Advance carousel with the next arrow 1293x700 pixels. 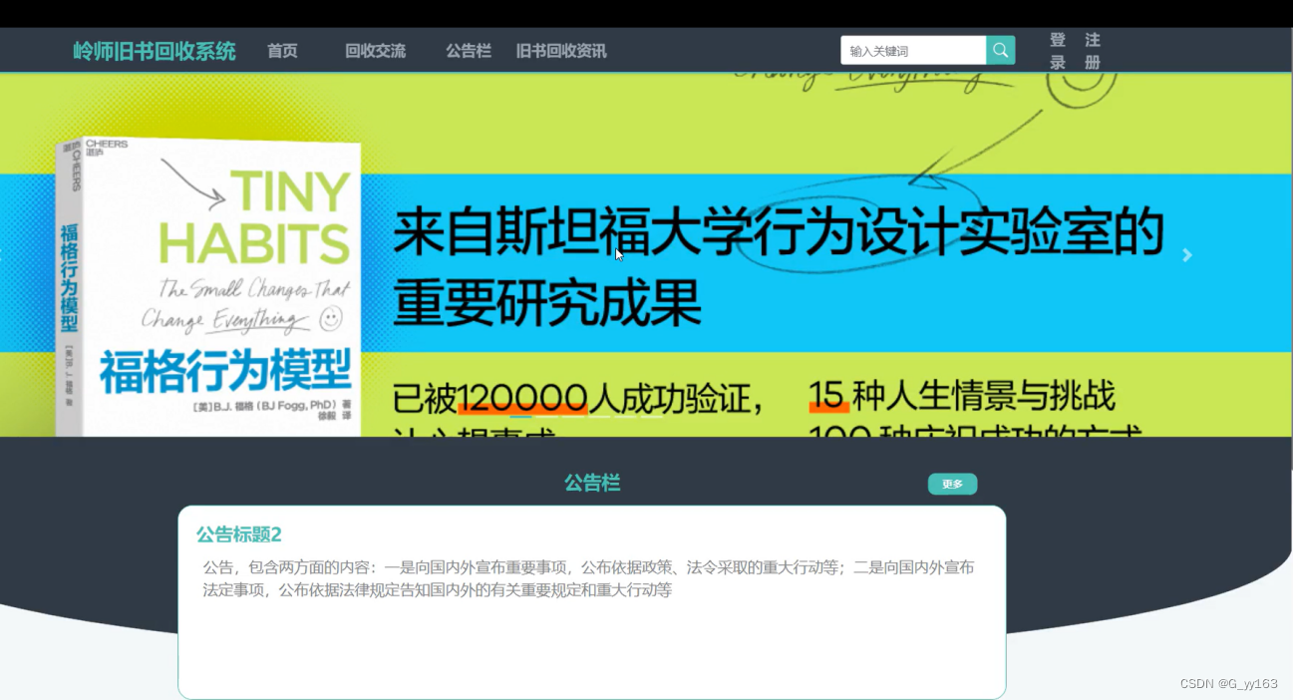tap(1186, 255)
